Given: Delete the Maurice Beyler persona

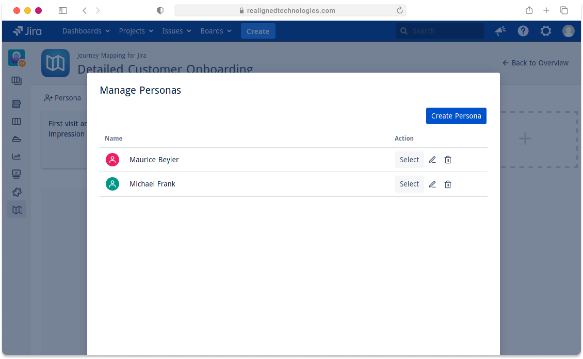Looking at the screenshot, I should pos(448,160).
